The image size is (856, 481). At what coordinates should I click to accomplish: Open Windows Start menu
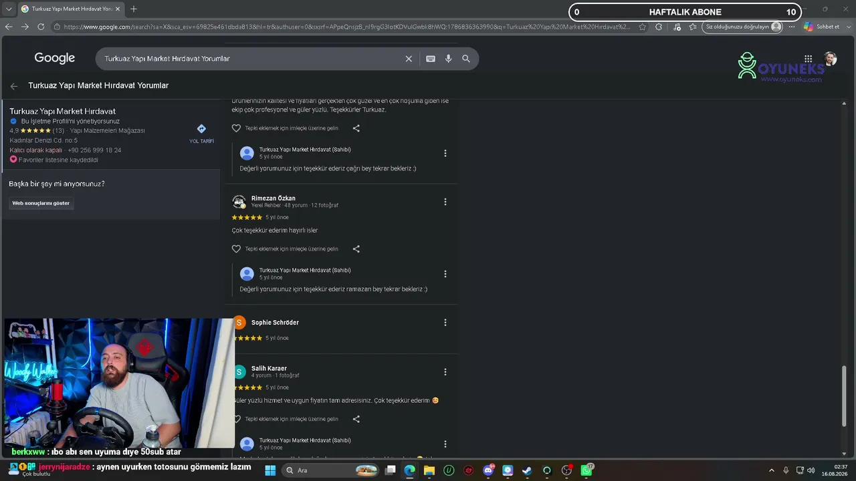(270, 470)
